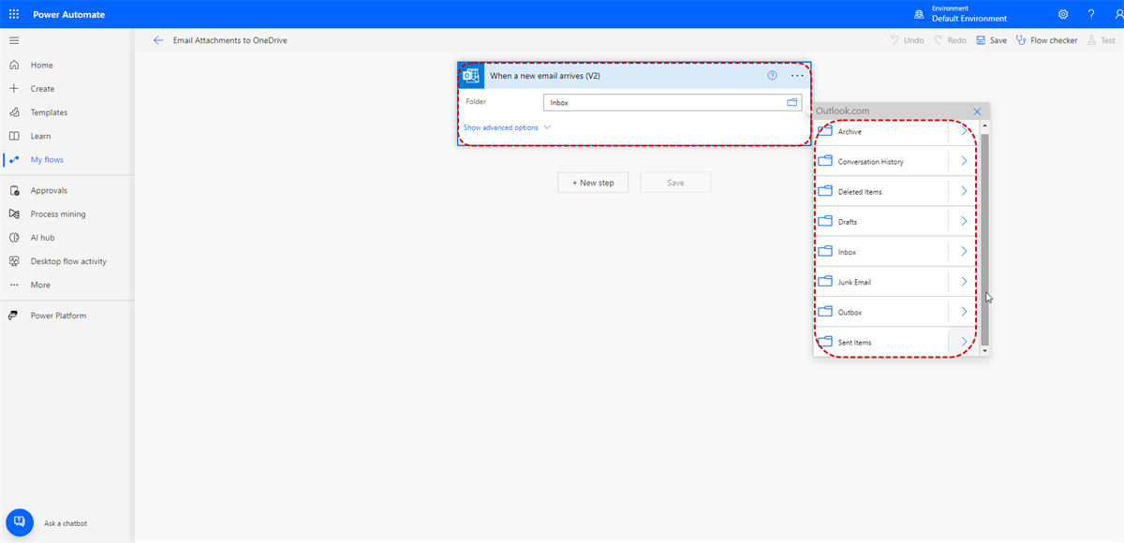Image resolution: width=1124 pixels, height=543 pixels.
Task: Open the help question mark in header
Action: pyautogui.click(x=1091, y=14)
